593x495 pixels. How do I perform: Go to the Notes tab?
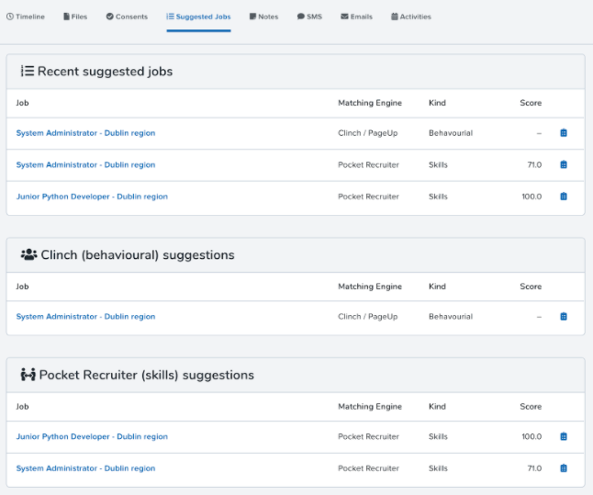point(264,17)
